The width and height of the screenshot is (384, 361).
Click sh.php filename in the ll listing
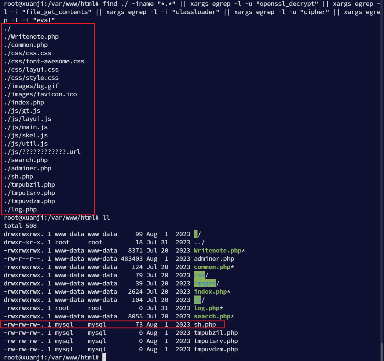205,324
